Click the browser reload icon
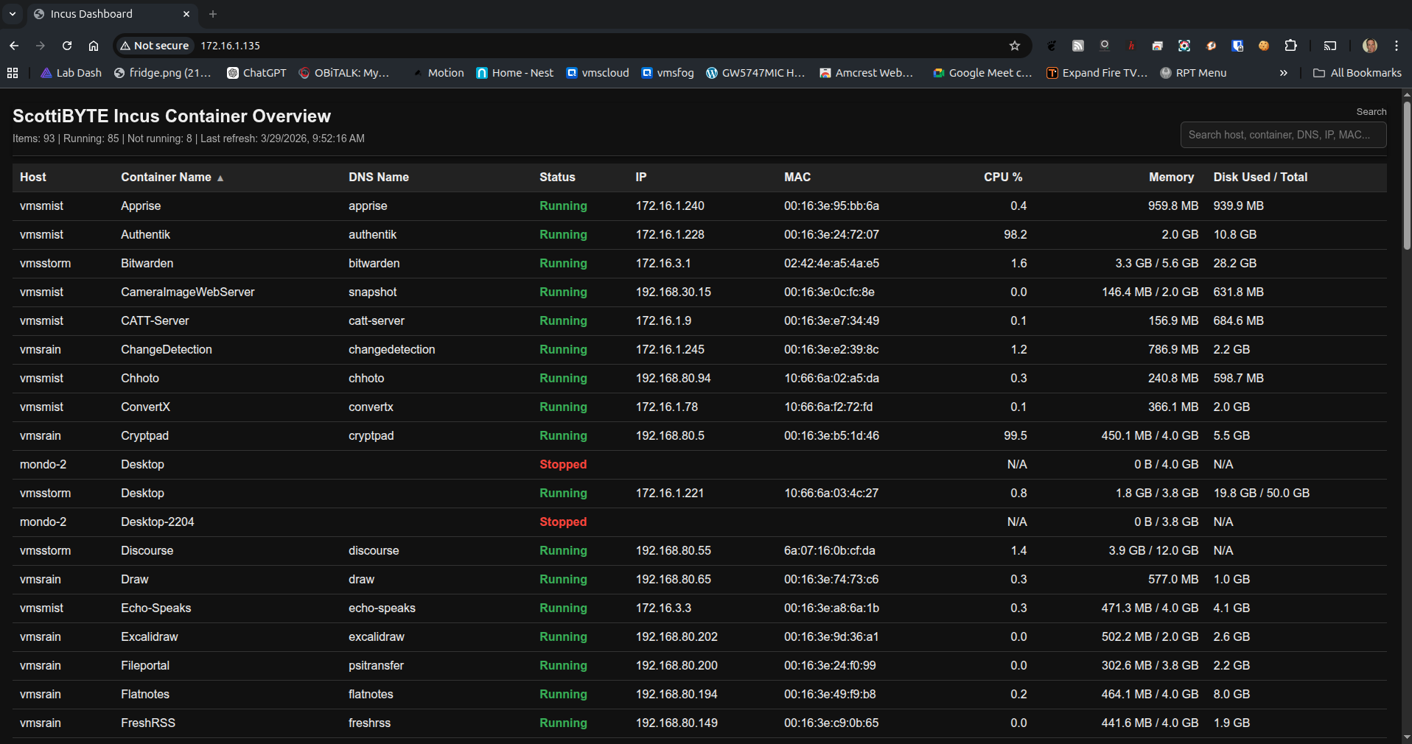 67,46
